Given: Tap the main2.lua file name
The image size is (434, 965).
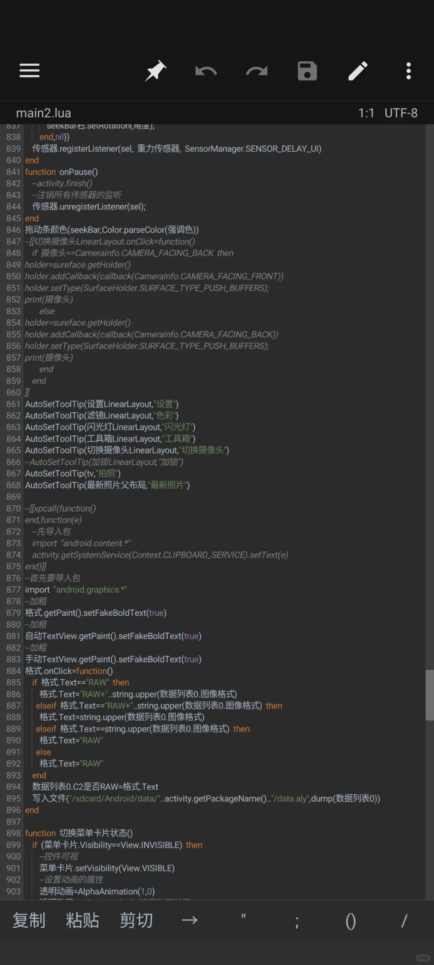Looking at the screenshot, I should pos(43,113).
